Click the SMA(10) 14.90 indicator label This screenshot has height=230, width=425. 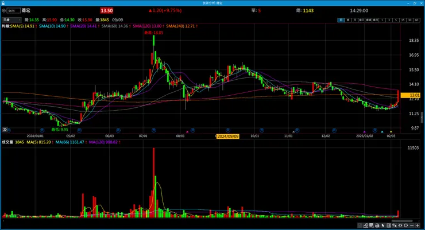tap(52, 26)
